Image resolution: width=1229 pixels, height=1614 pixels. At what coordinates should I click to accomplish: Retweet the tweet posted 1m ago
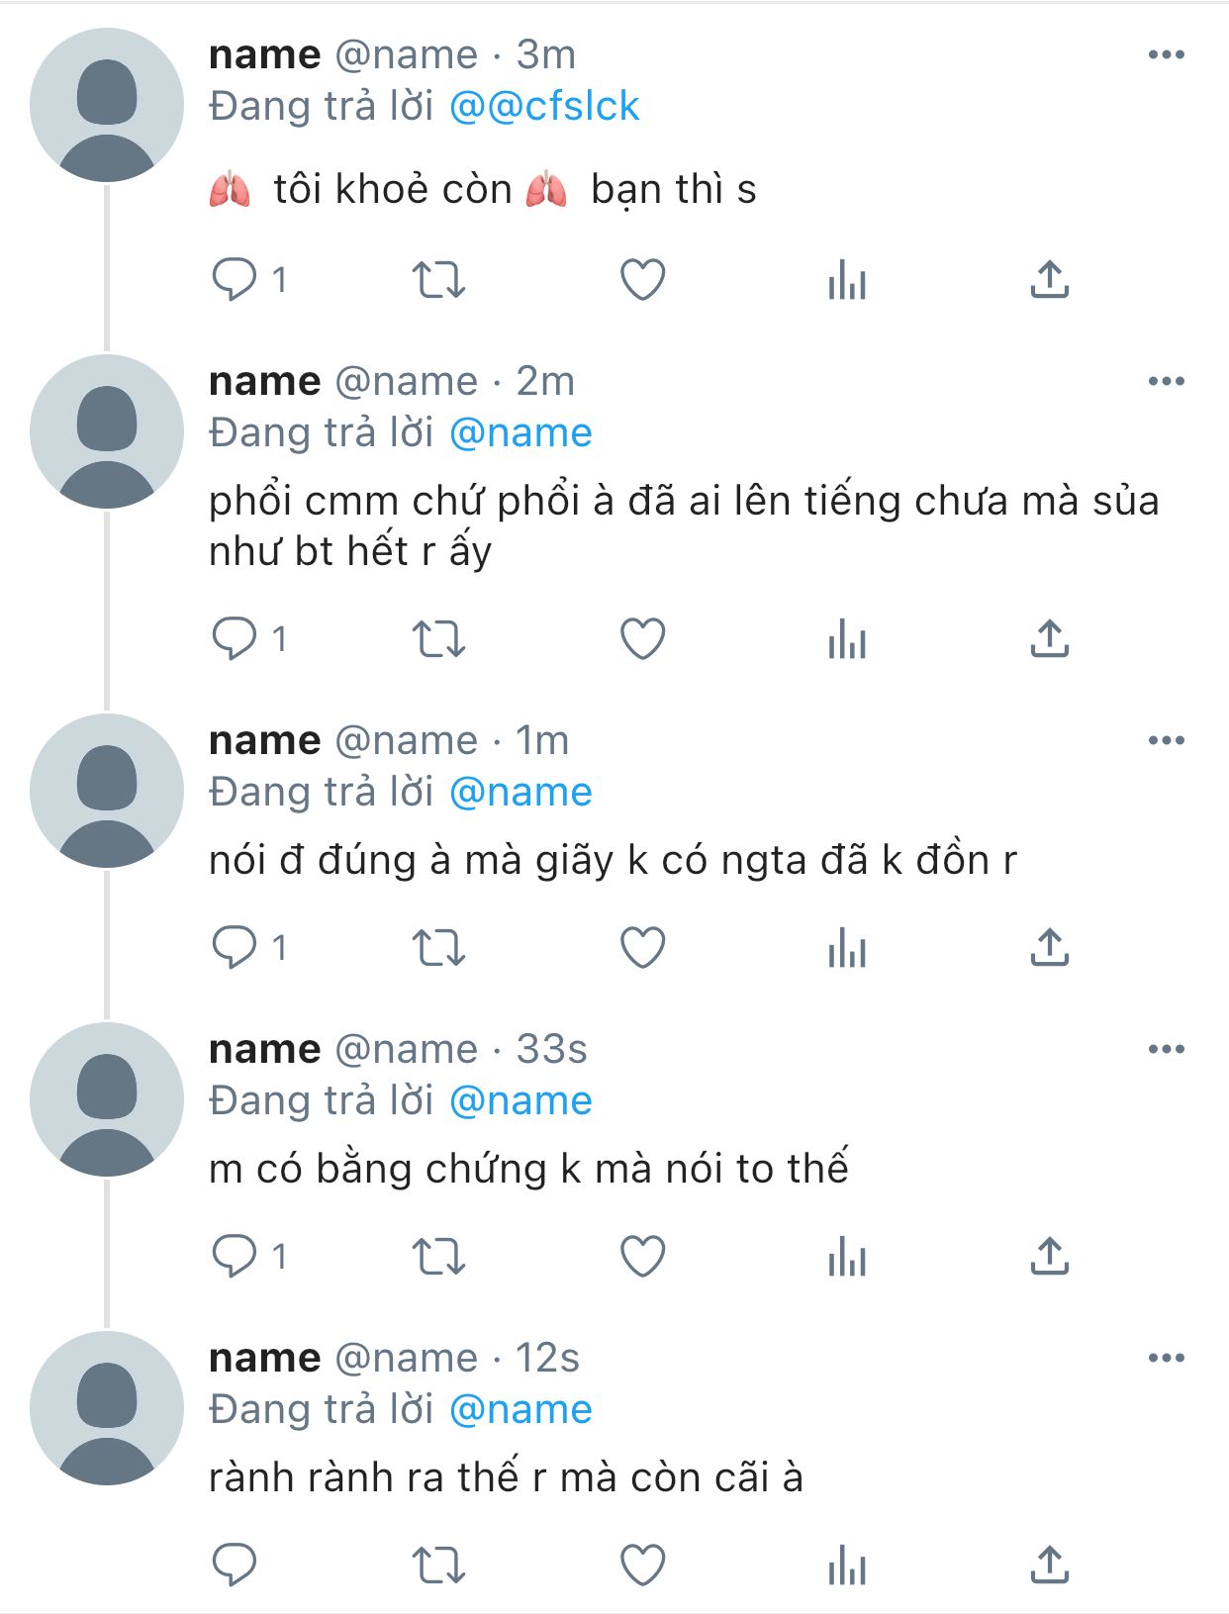pos(438,948)
